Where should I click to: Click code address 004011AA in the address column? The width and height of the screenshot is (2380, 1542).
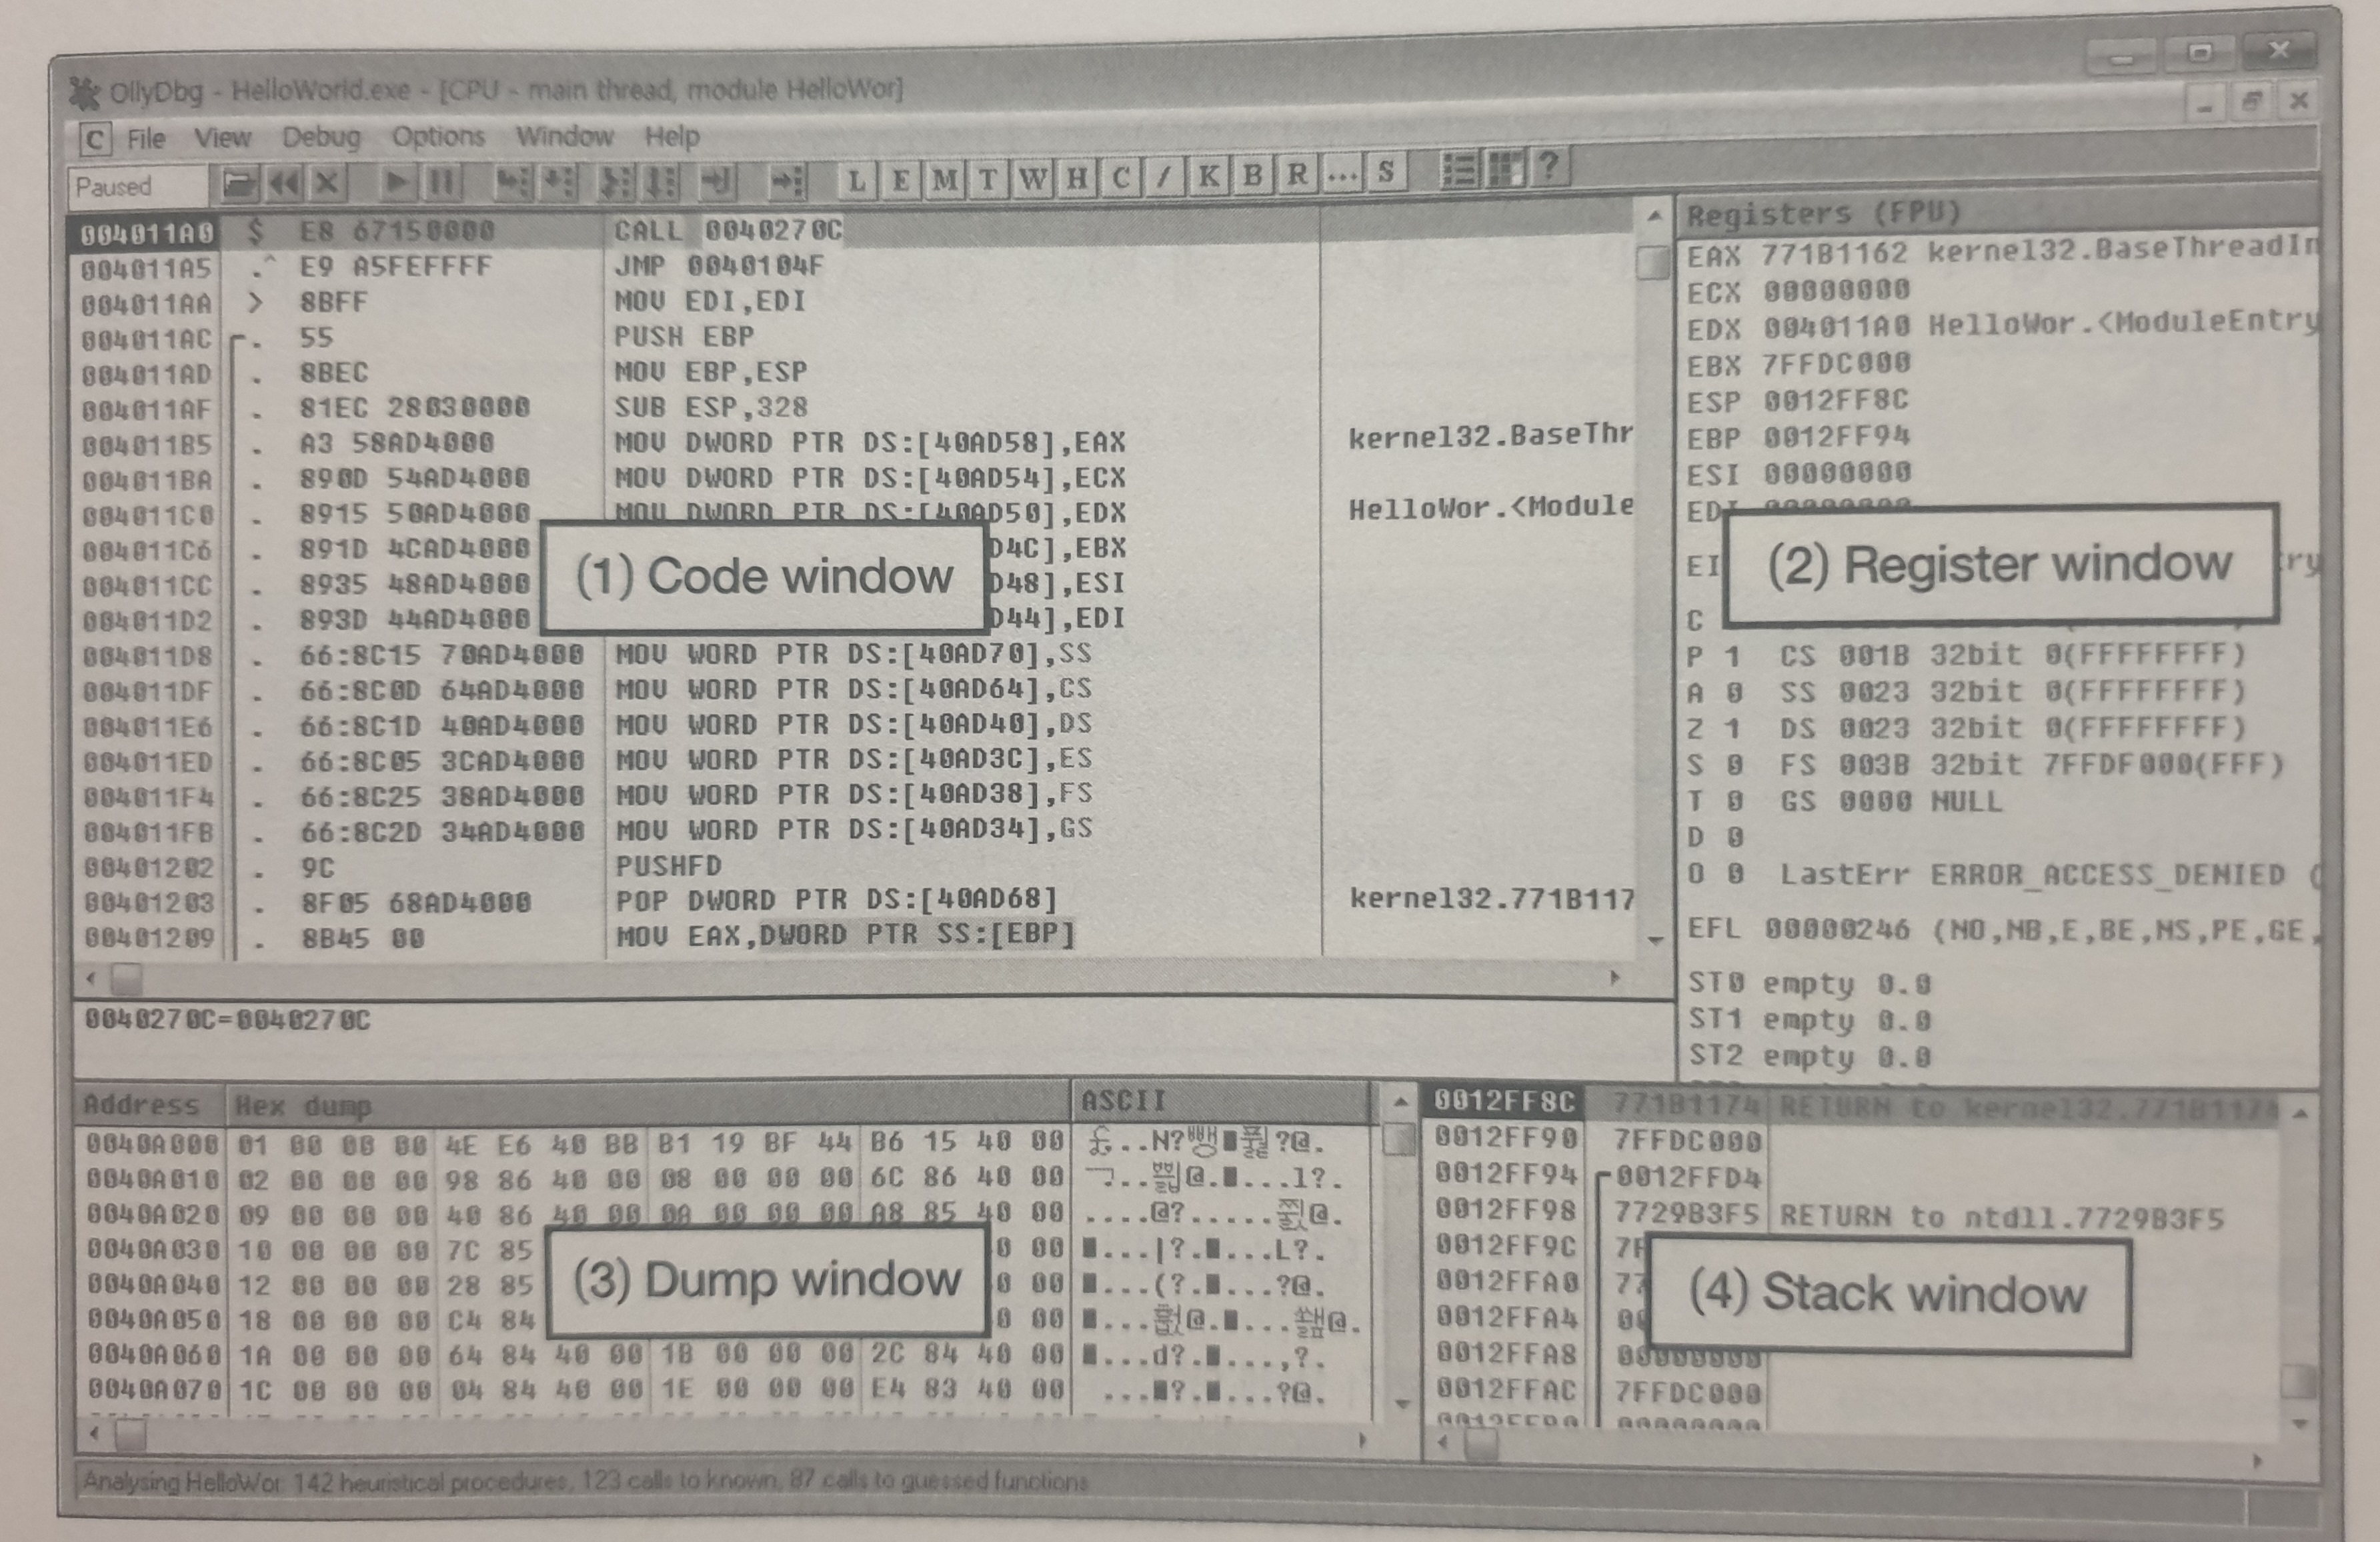click(147, 303)
